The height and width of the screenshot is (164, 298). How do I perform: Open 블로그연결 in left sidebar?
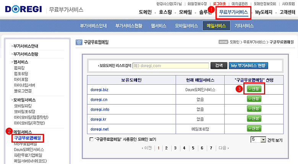(x=23, y=91)
